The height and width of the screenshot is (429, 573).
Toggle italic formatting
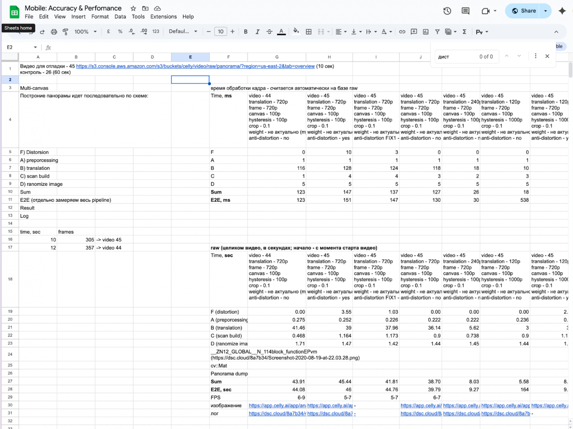[257, 32]
